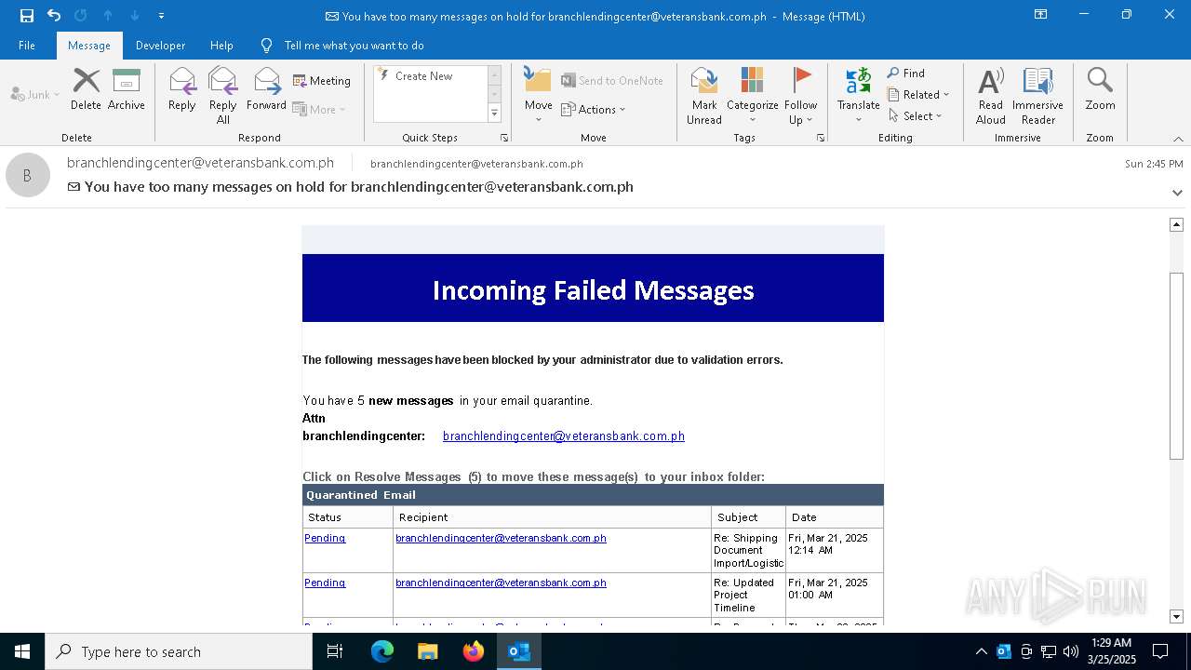
Task: Expand the Quick Steps gallery
Action: (x=495, y=114)
